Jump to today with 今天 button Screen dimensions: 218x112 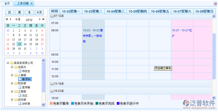[x=39, y=12]
